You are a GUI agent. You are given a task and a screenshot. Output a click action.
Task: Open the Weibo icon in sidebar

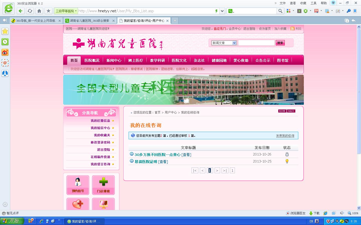pos(5,52)
